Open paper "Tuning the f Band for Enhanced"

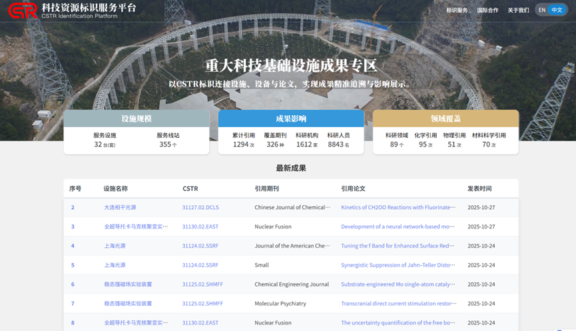[x=398, y=246]
